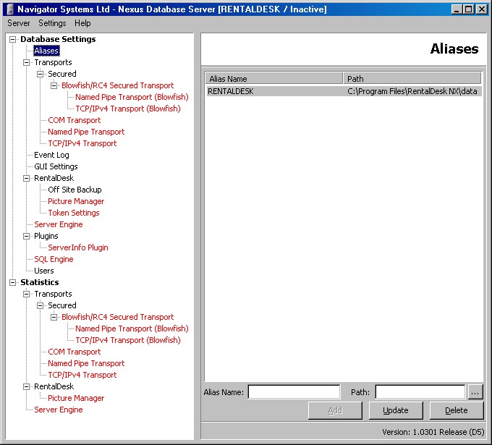This screenshot has height=445, width=492.
Task: Open the SQL Engine item
Action: pyautogui.click(x=54, y=259)
